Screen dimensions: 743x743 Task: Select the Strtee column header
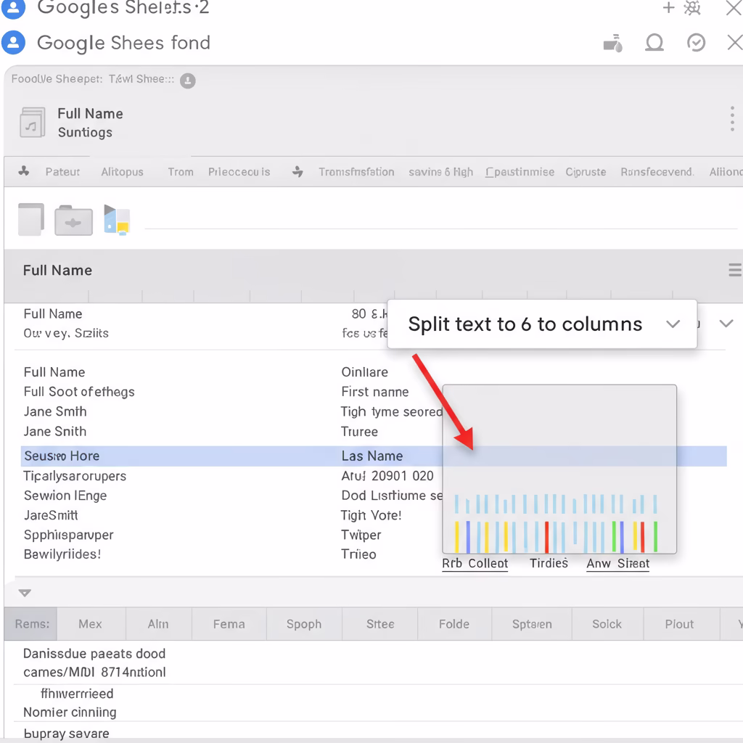pos(380,624)
